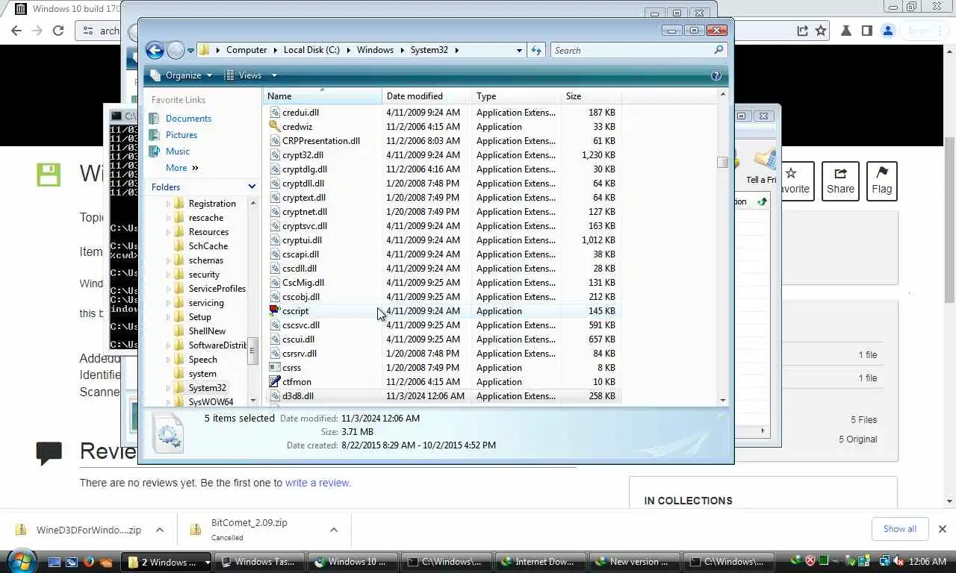Click CRPPresentation.dll file name
Viewport: 956px width, 573px height.
coord(321,141)
